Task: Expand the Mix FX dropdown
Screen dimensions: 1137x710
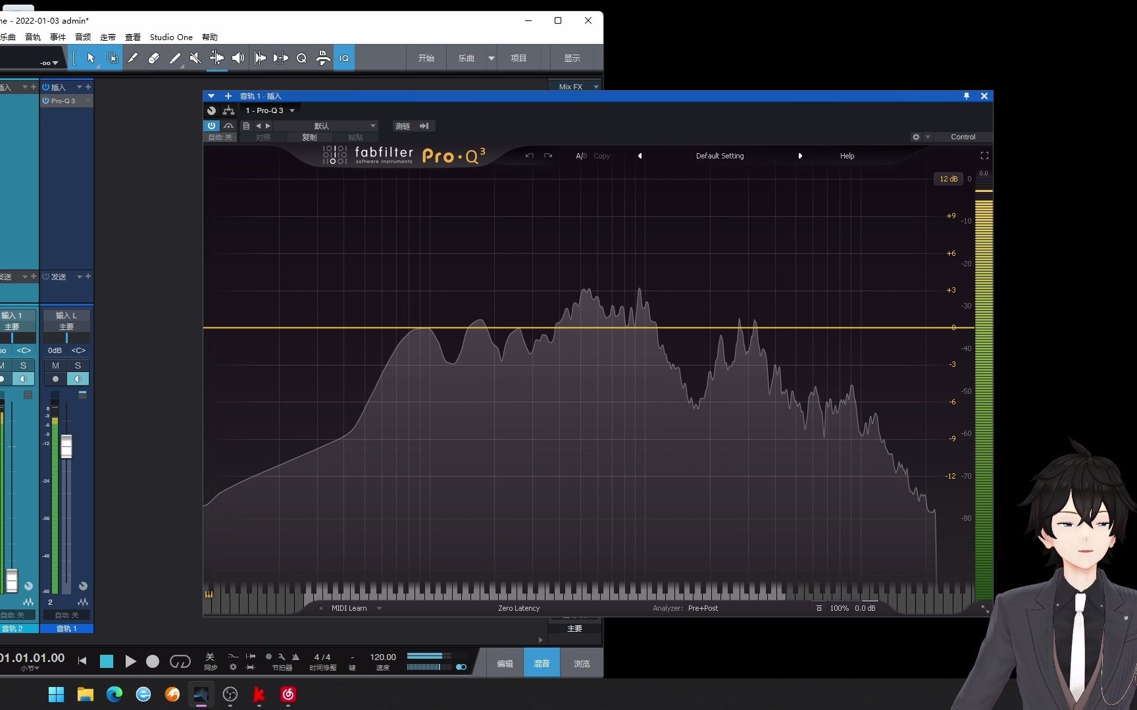Action: [x=596, y=86]
